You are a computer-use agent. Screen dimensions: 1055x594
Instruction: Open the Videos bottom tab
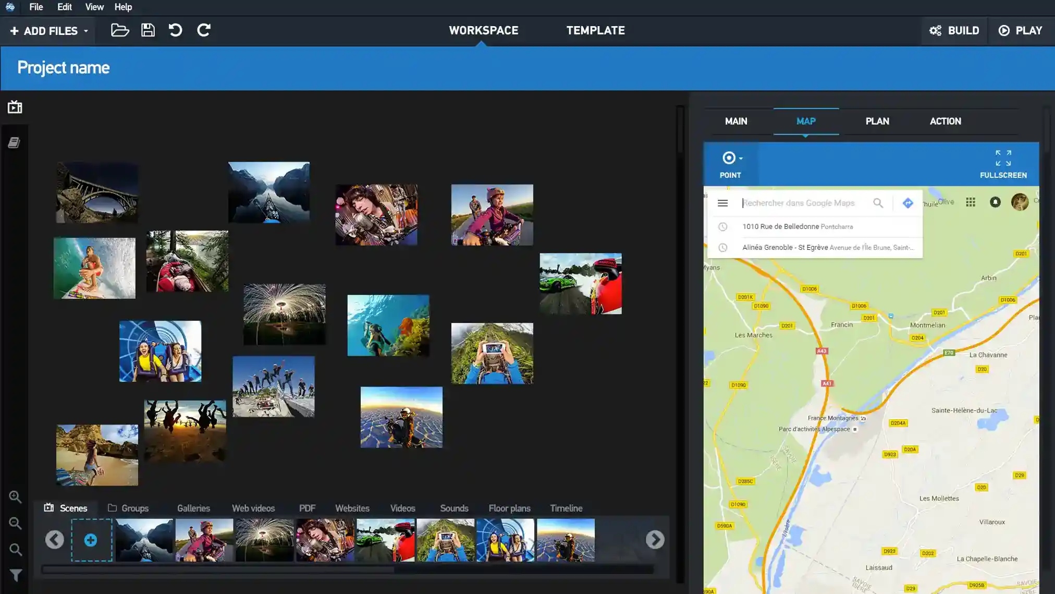403,508
